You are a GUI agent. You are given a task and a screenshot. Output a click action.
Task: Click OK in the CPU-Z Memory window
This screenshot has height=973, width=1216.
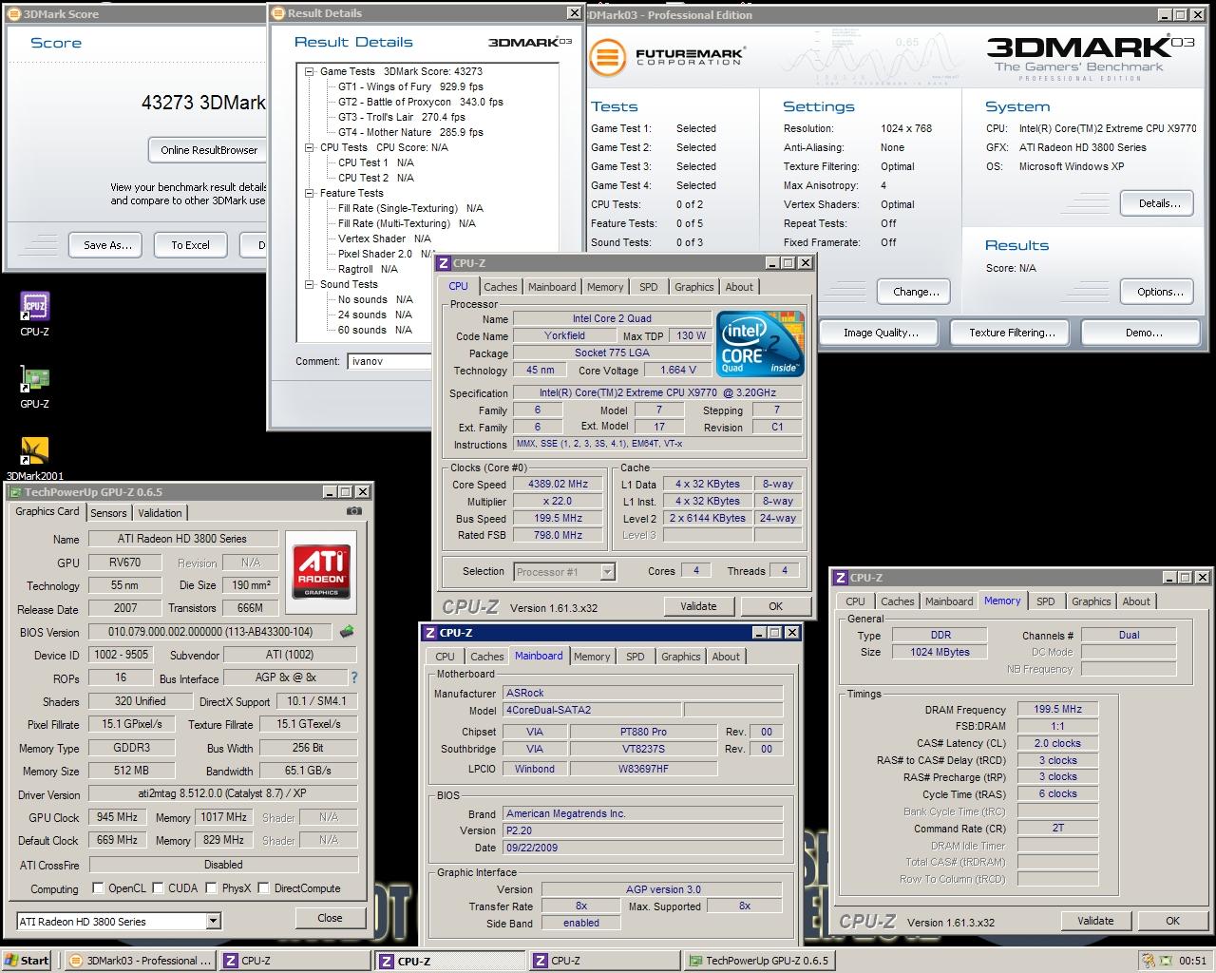1172,921
